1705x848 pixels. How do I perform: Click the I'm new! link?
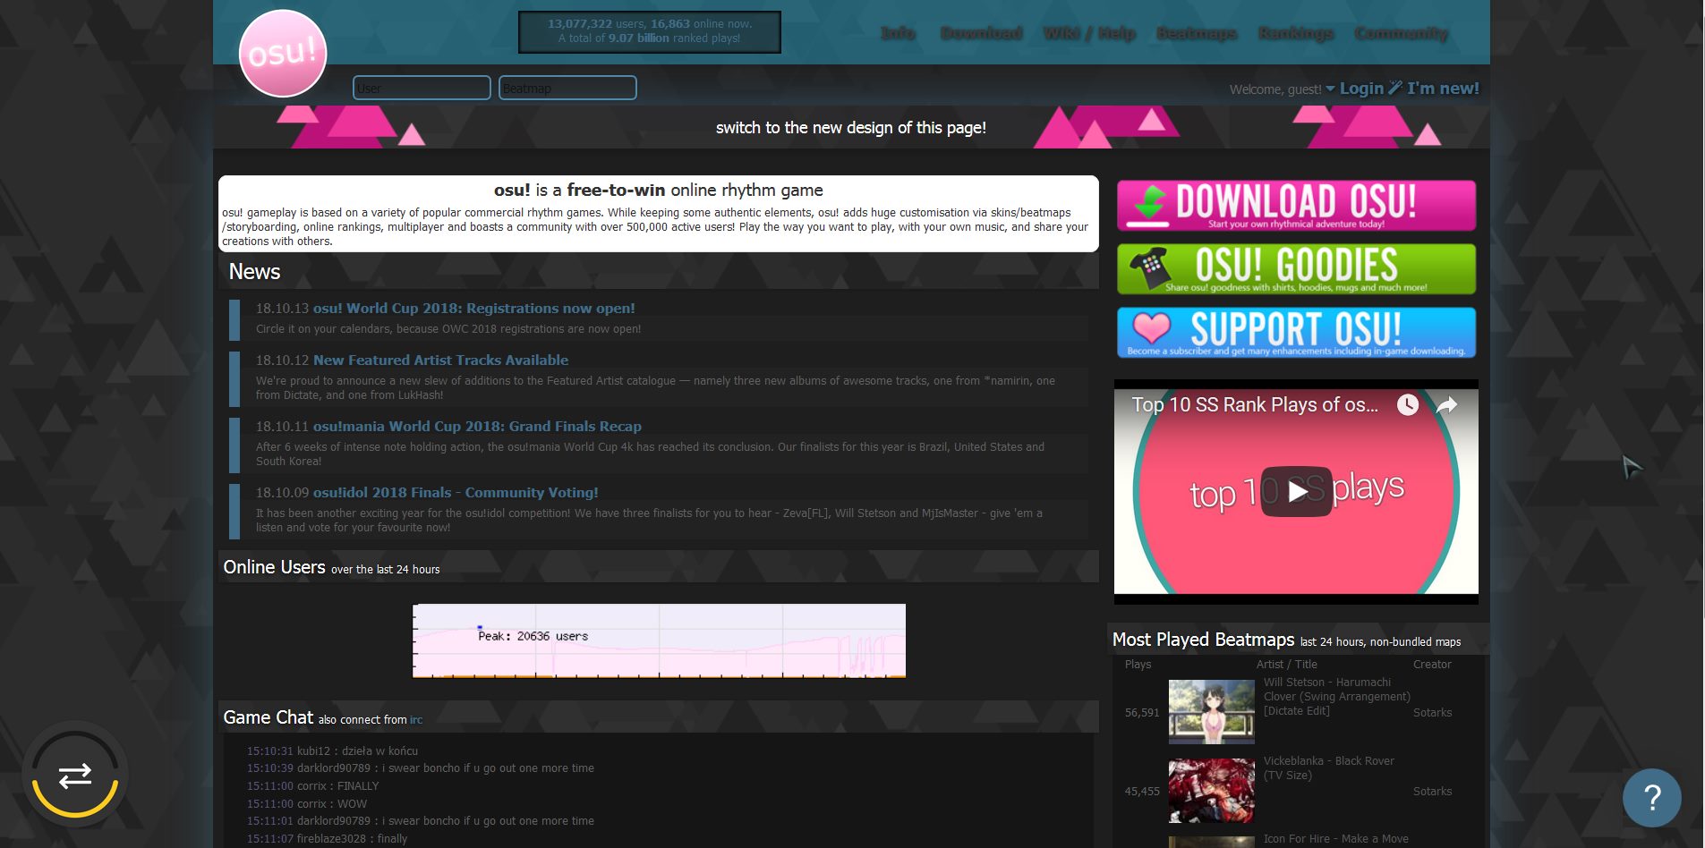coord(1442,89)
